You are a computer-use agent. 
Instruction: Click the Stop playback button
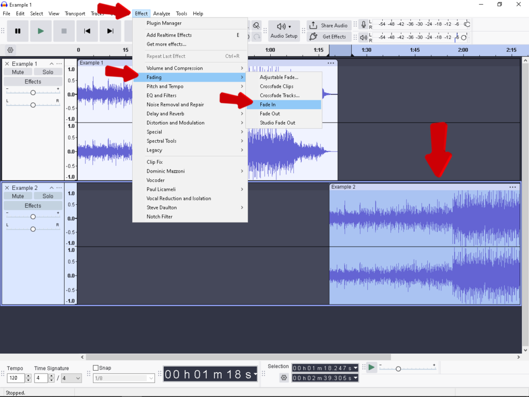pos(64,31)
